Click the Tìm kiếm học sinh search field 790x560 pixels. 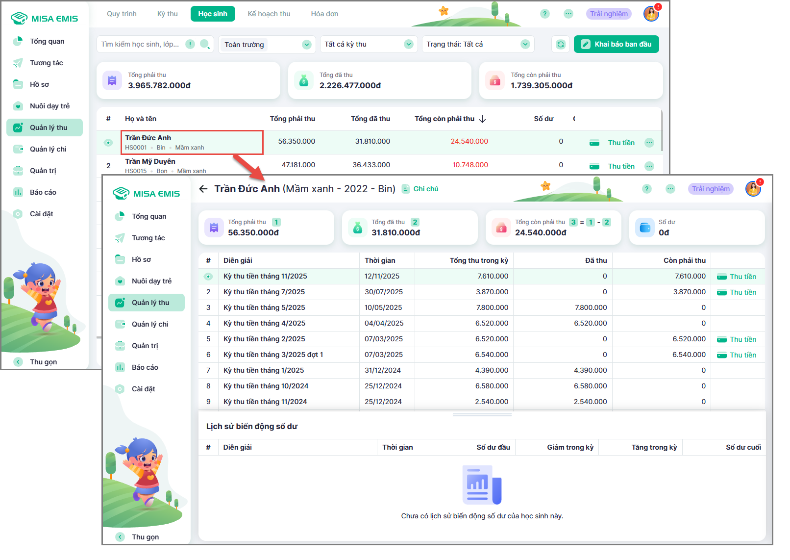pyautogui.click(x=140, y=44)
